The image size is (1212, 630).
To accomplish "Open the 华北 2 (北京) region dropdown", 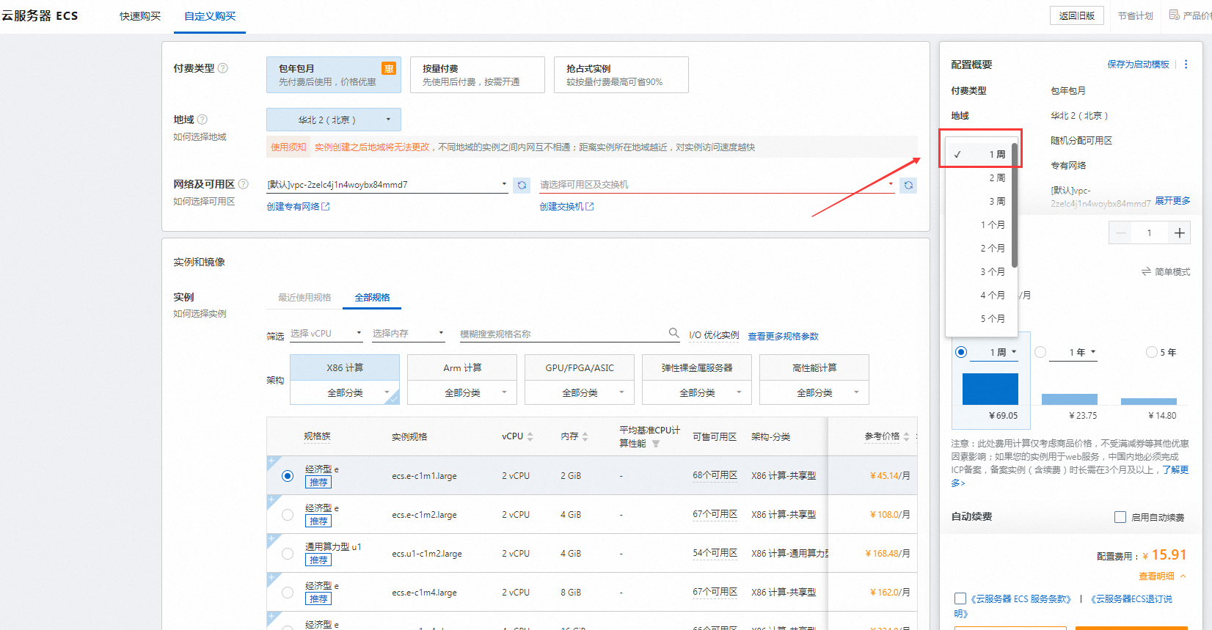I will click(x=334, y=120).
